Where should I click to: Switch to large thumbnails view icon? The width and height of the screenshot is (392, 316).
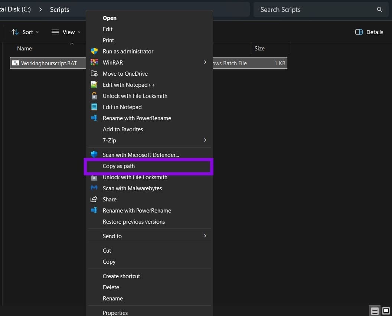386,311
